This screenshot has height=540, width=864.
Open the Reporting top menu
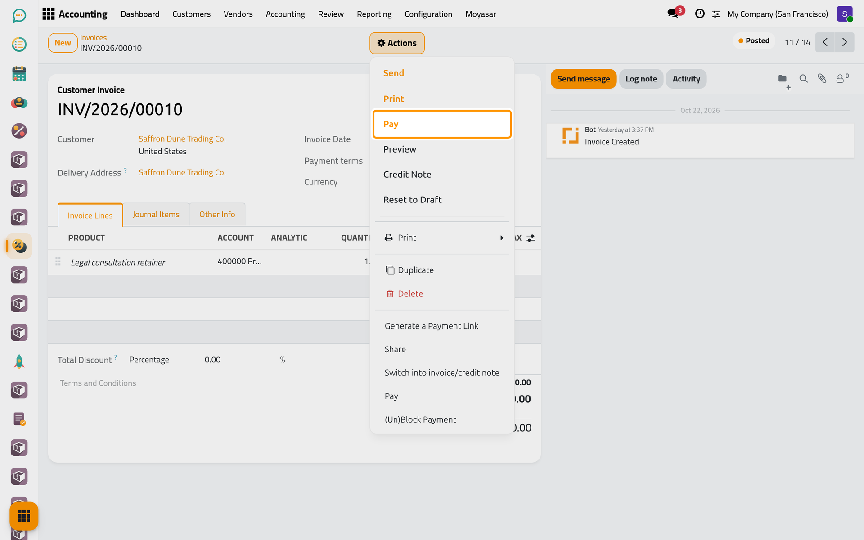click(374, 14)
